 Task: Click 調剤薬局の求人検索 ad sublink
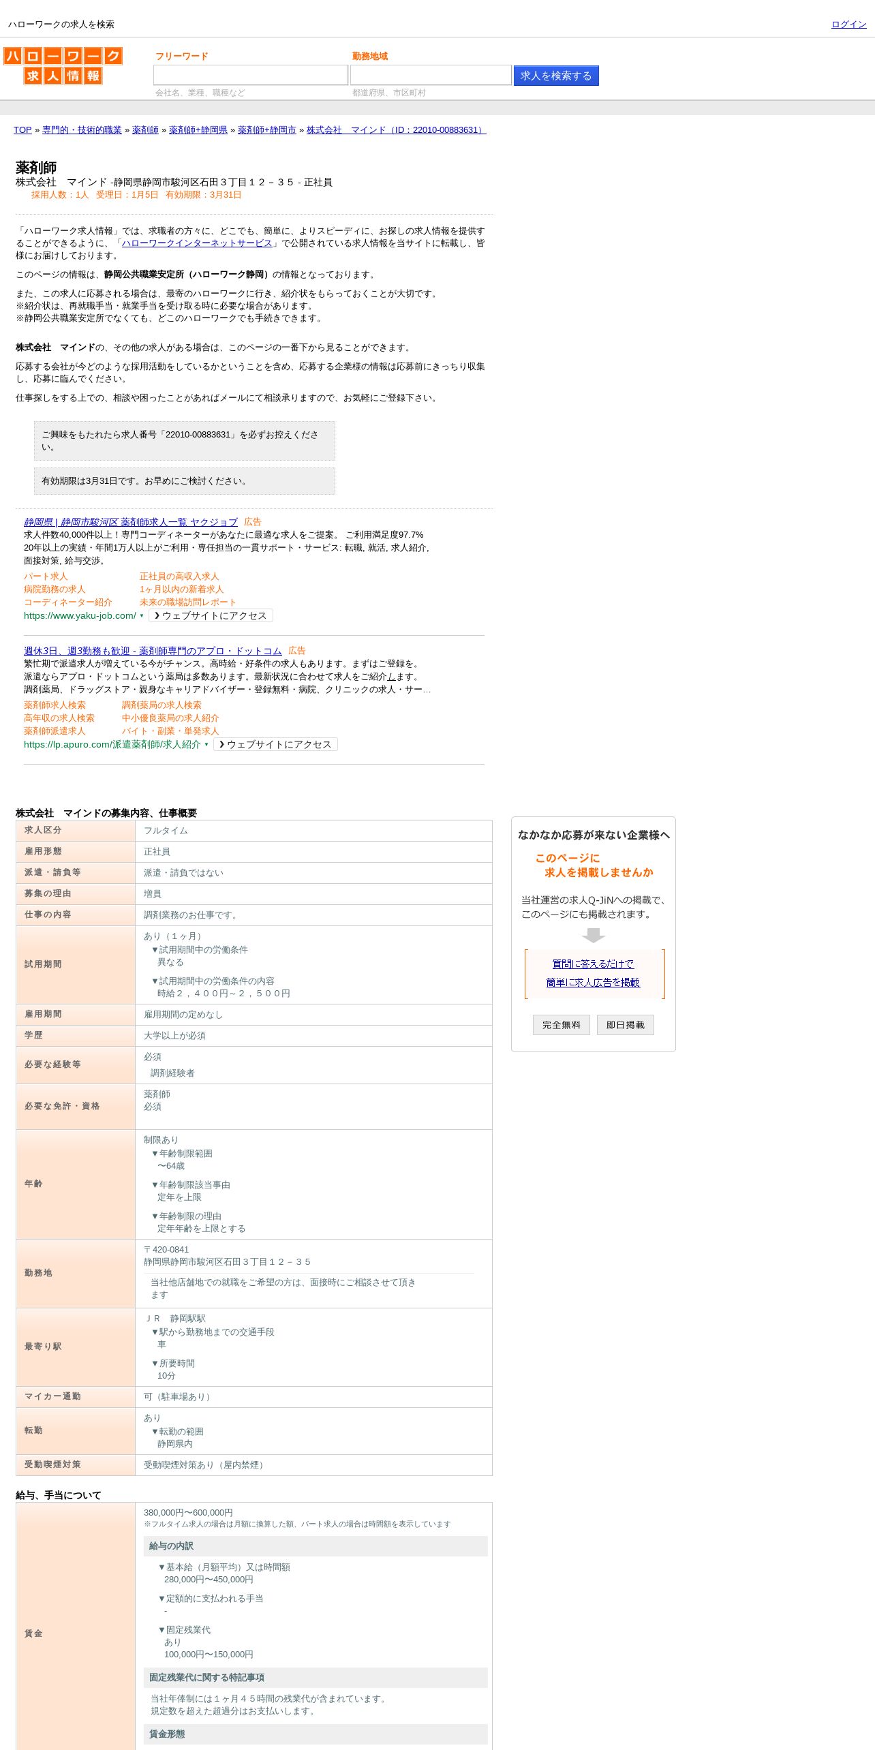tap(162, 705)
